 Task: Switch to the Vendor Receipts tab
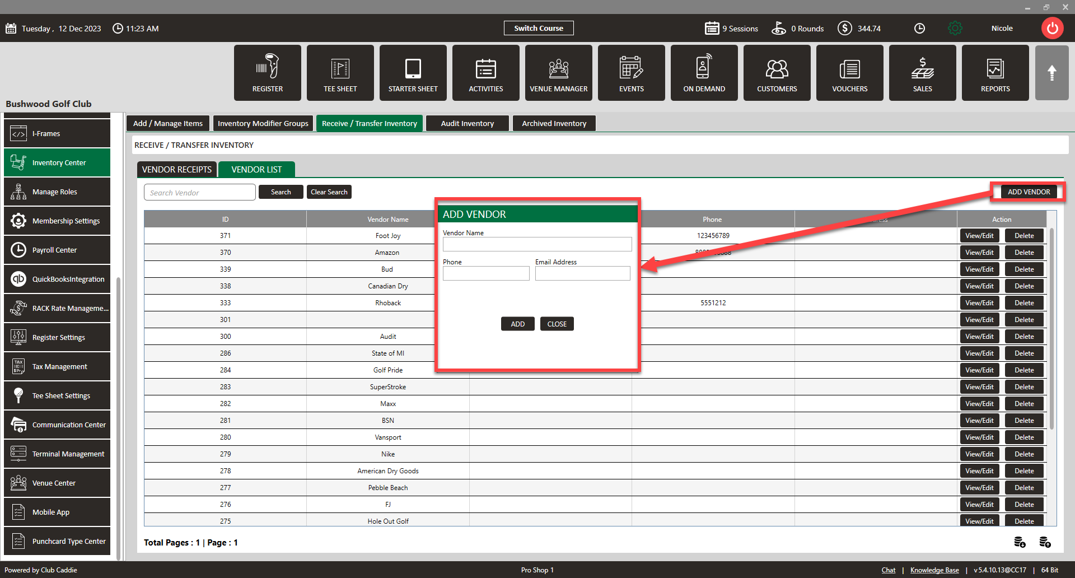click(x=177, y=169)
